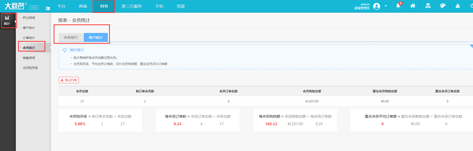Click the ¥65.12 per-member amount value

point(271,124)
